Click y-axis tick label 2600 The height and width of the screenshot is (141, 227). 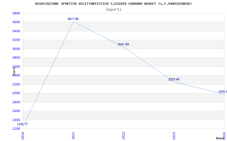16,67
